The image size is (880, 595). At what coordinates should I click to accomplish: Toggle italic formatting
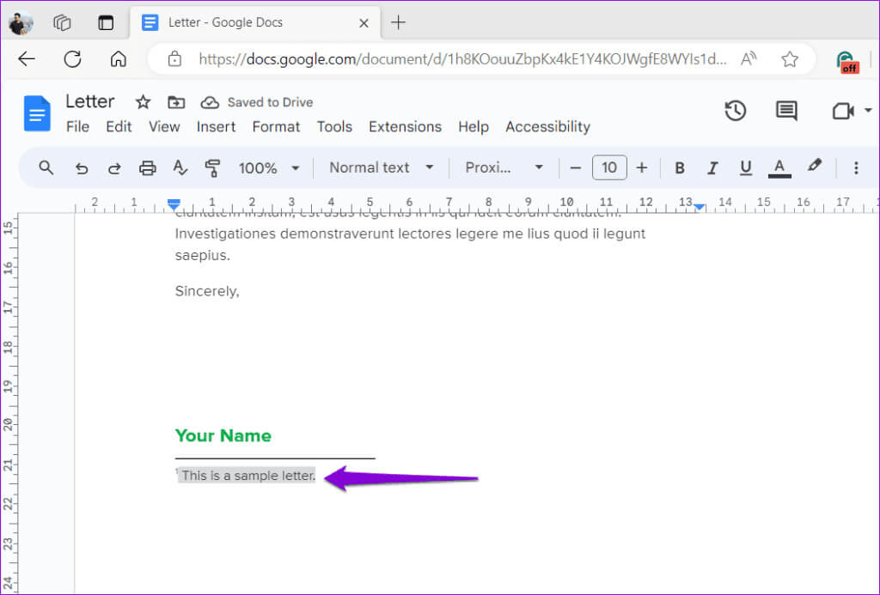click(712, 168)
